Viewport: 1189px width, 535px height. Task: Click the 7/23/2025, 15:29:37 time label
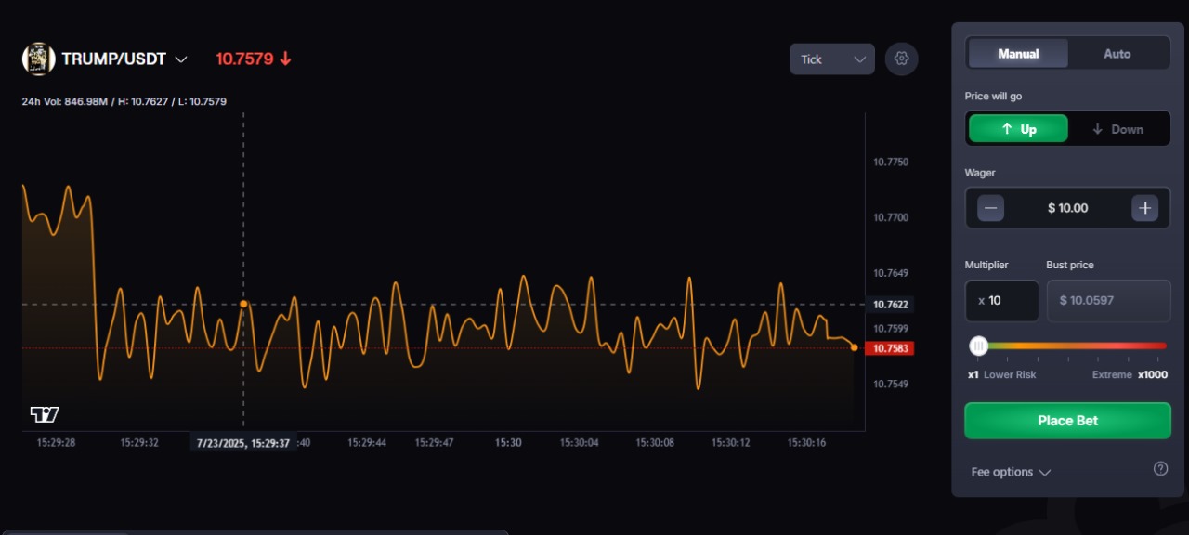242,443
